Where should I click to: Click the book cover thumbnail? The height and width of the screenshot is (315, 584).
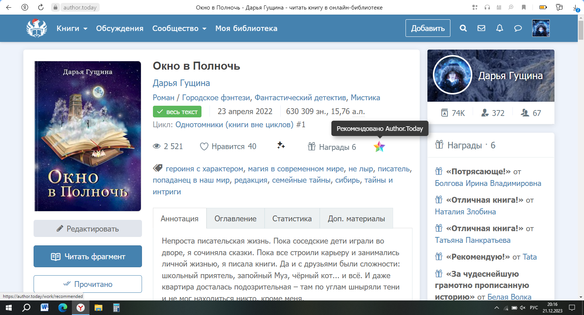tap(88, 136)
